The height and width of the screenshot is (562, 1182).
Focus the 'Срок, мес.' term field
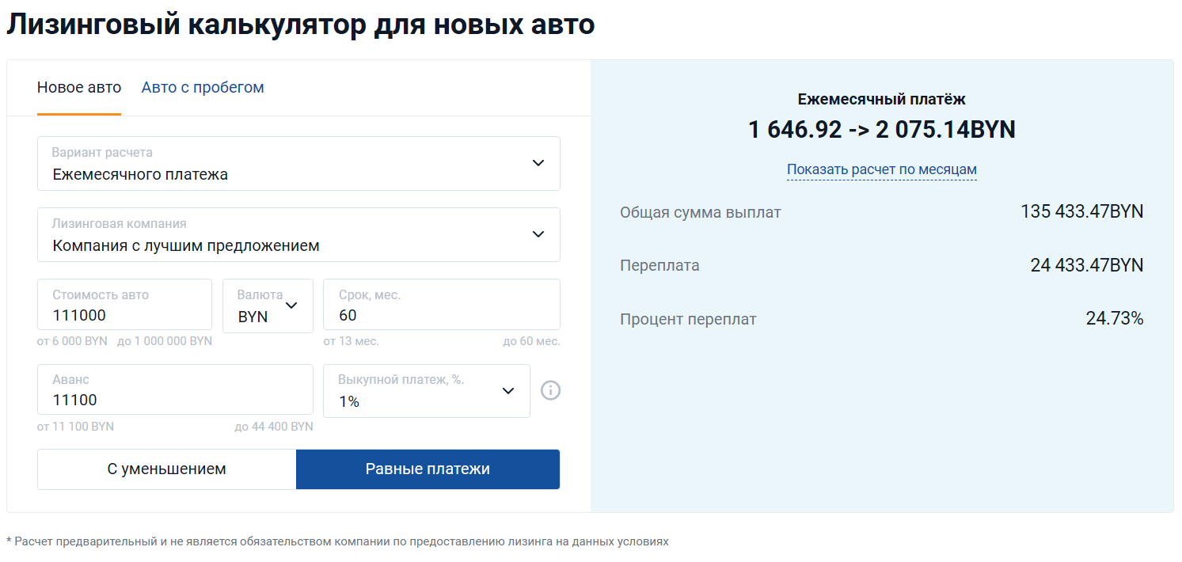coord(441,315)
